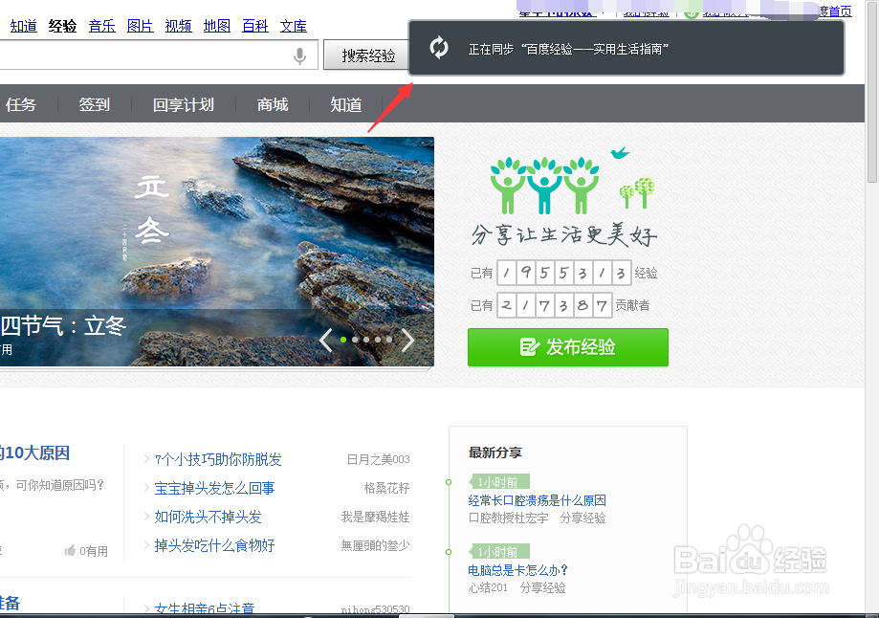Open the 商城 menu tab

pyautogui.click(x=273, y=104)
